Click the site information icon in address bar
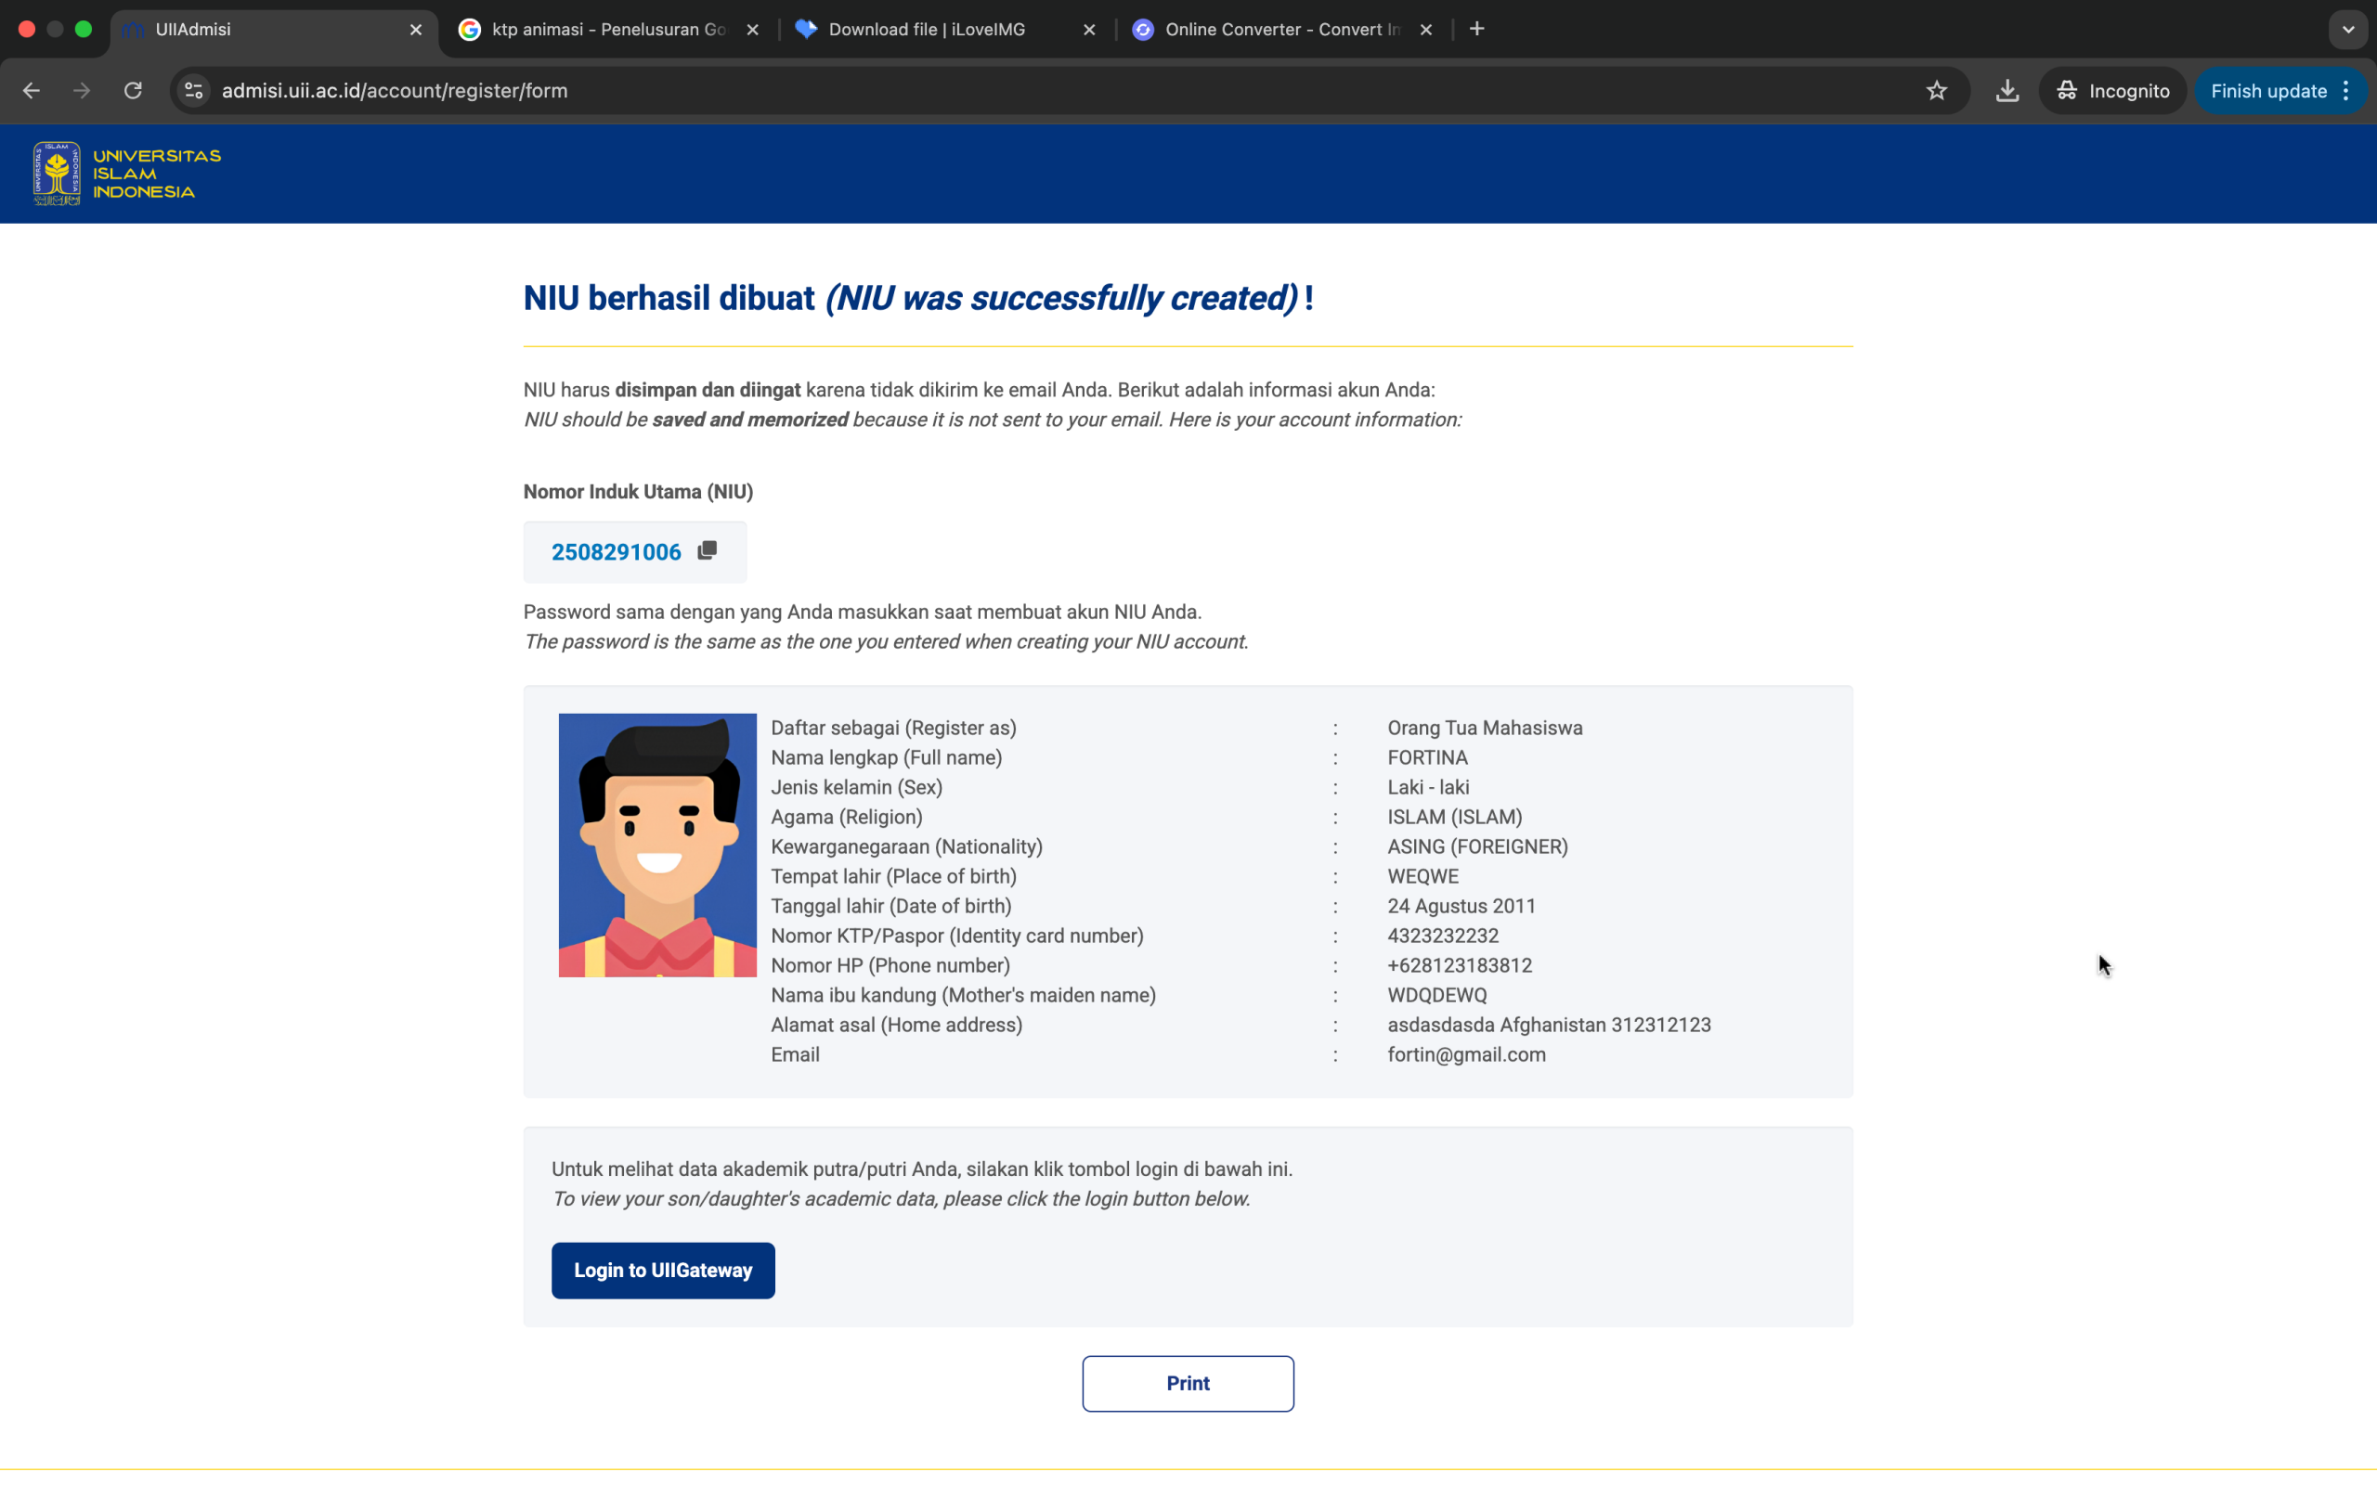2377x1485 pixels. coord(192,90)
